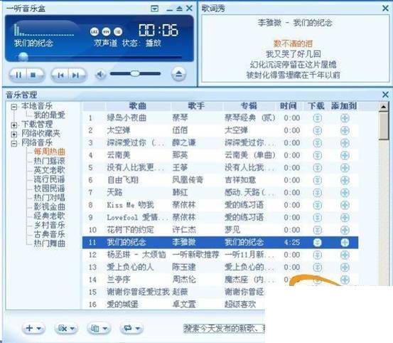Download song 大空弹
Viewport: 393px width, 343px height.
[x=317, y=130]
